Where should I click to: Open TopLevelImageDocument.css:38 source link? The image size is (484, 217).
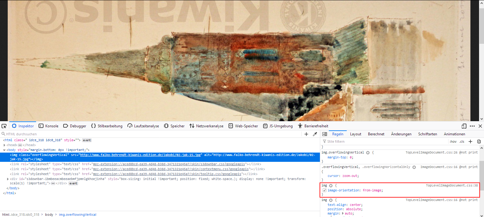click(x=452, y=185)
